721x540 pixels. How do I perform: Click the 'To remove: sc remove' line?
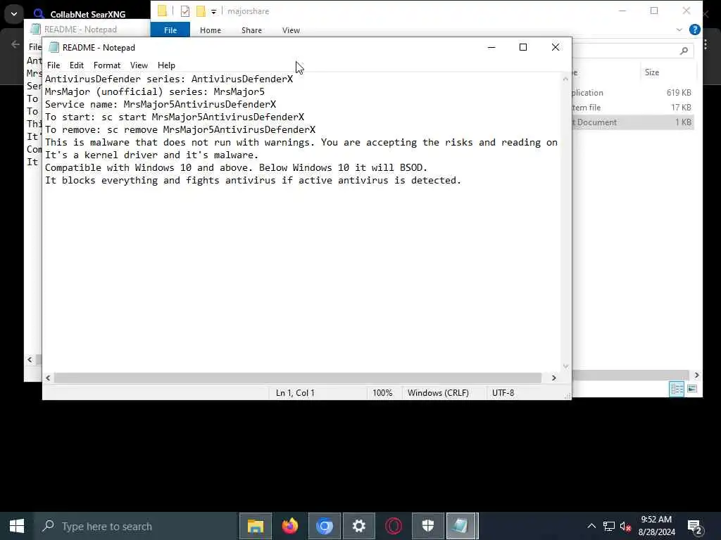(x=180, y=130)
